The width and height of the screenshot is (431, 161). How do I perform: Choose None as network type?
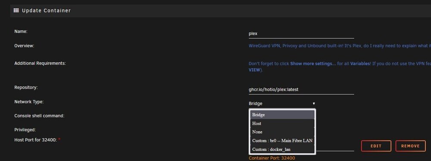282,132
